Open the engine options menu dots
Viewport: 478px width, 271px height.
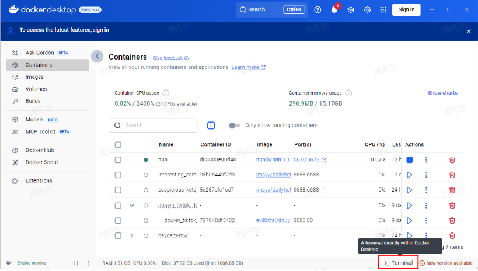88,263
